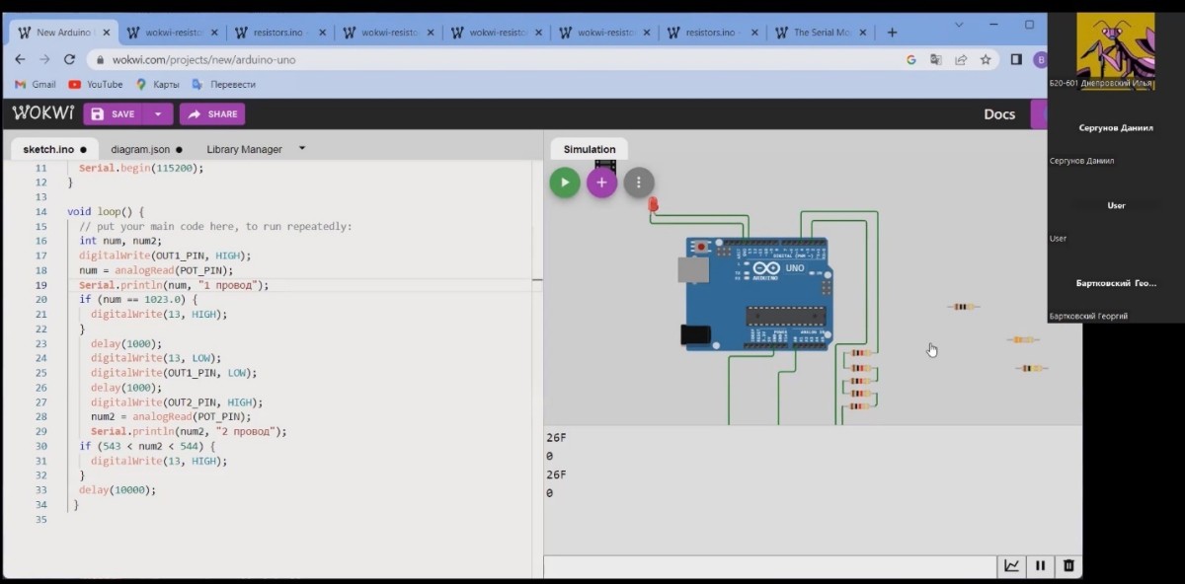This screenshot has width=1185, height=584.
Task: Open the gray three-dot simulation menu
Action: (x=639, y=182)
